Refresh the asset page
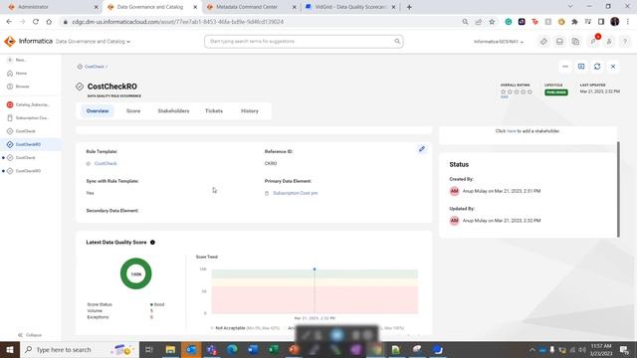The width and height of the screenshot is (637, 358). [x=597, y=67]
